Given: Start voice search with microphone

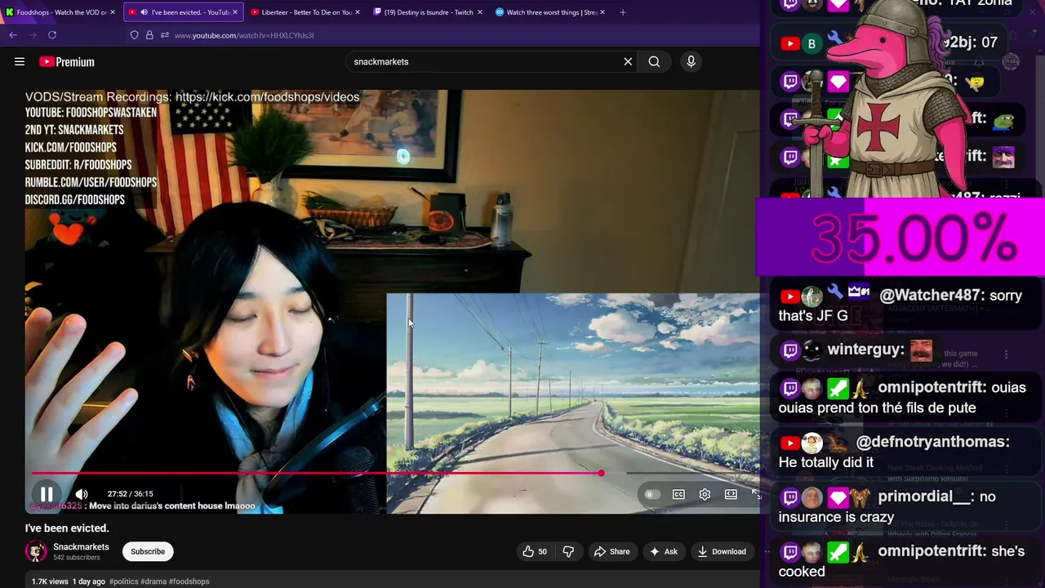Looking at the screenshot, I should point(691,61).
